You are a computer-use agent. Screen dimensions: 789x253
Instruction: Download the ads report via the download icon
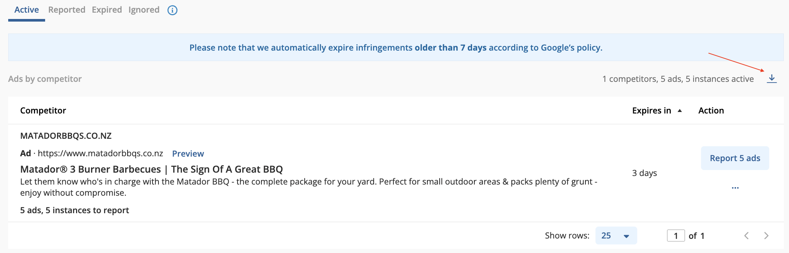tap(772, 79)
